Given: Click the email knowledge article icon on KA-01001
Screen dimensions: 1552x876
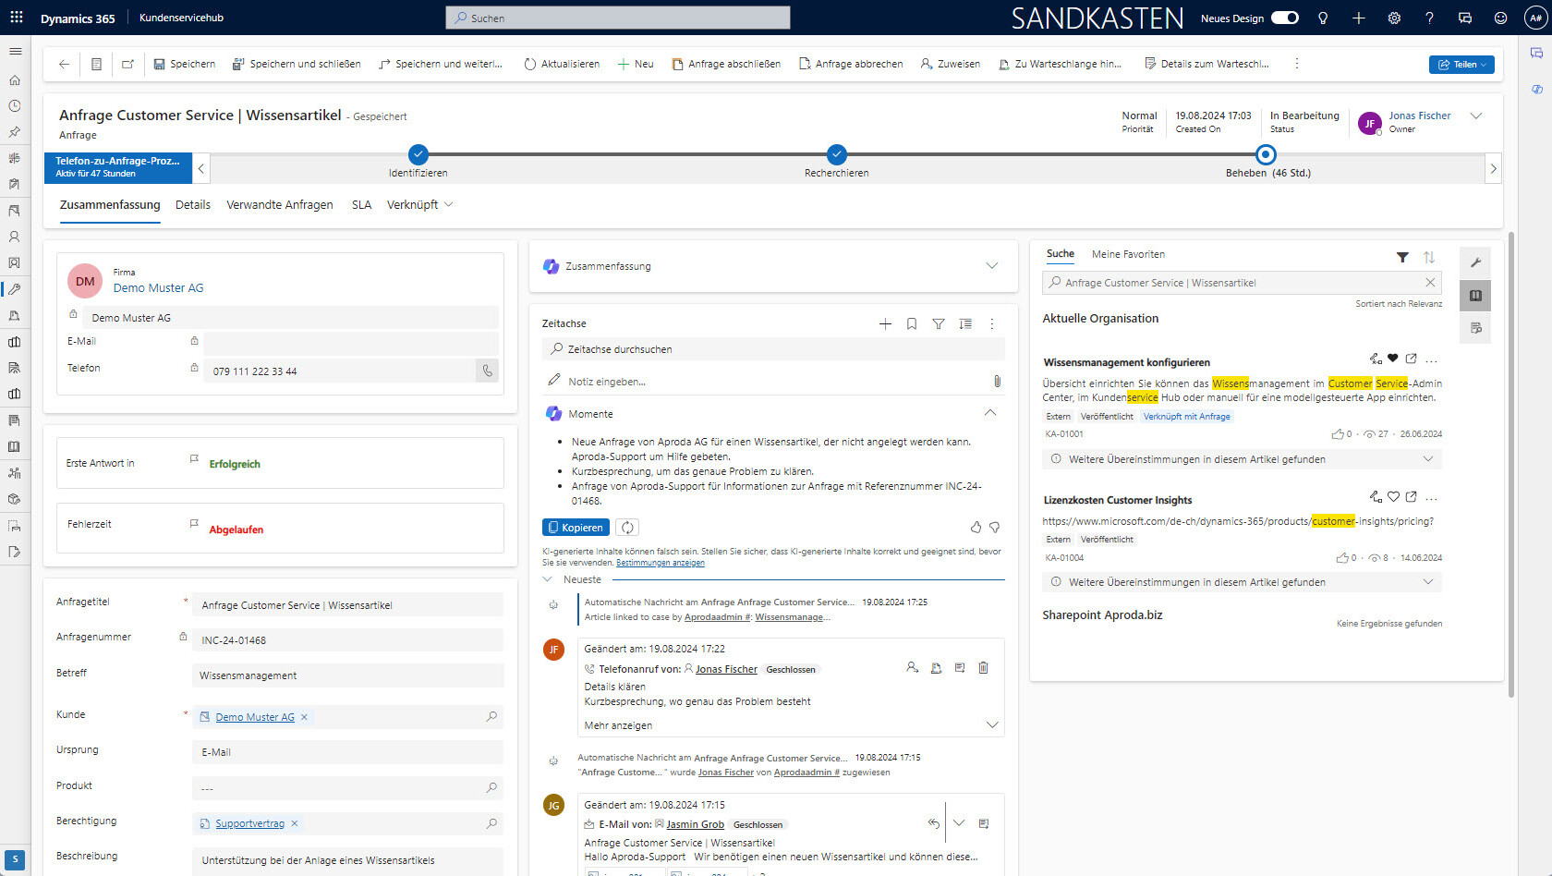Looking at the screenshot, I should [x=1374, y=358].
